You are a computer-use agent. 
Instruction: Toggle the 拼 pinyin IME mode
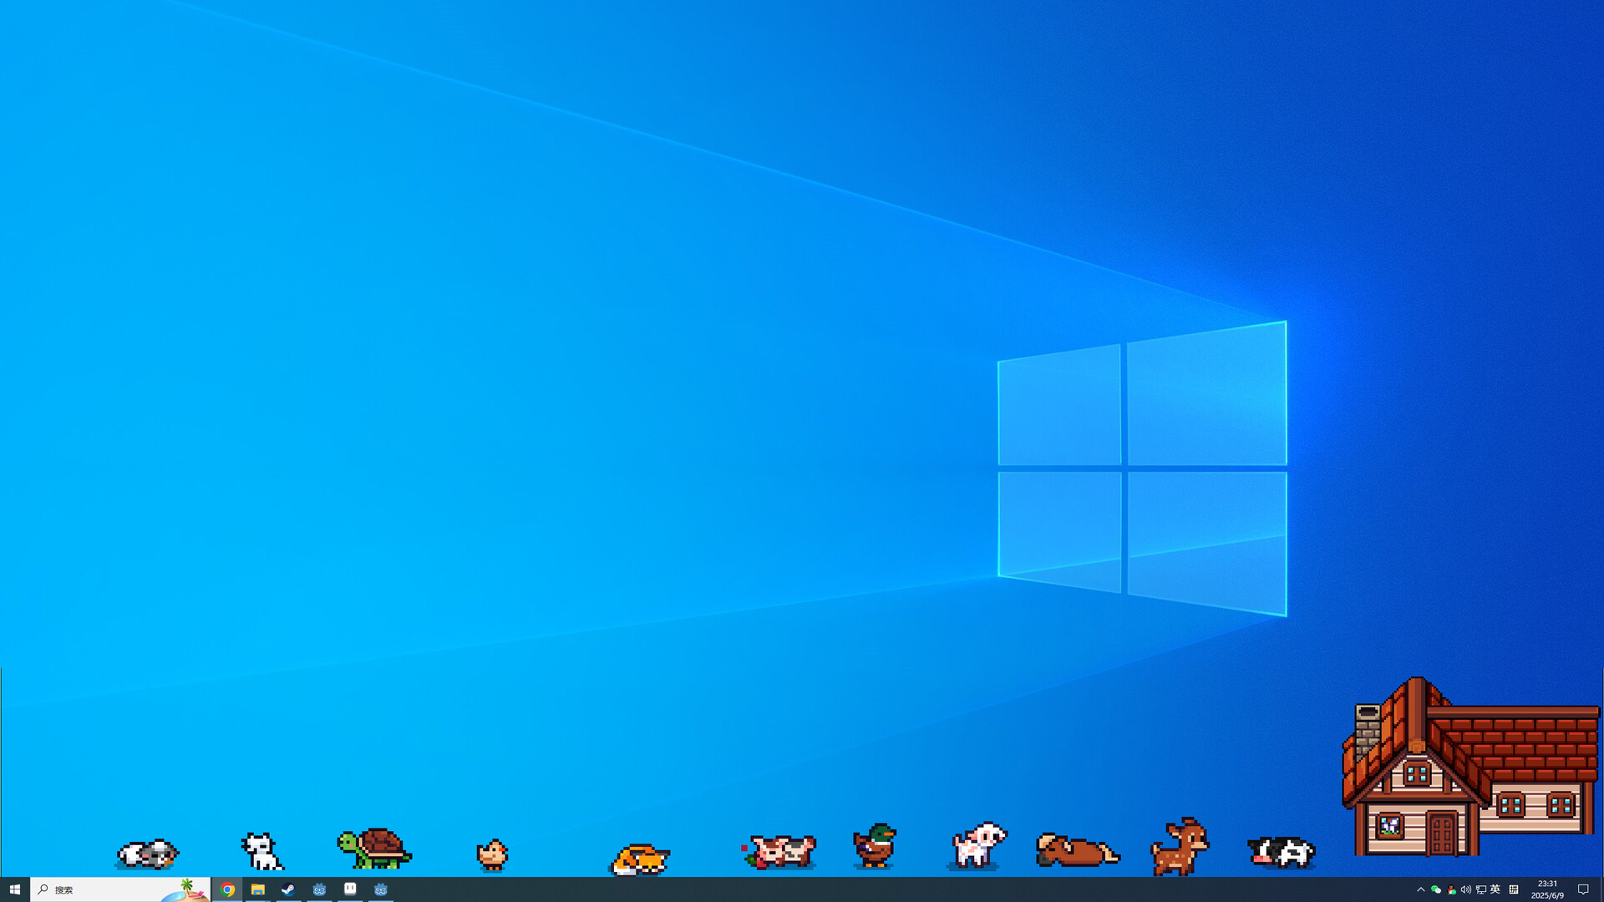[x=1513, y=889]
